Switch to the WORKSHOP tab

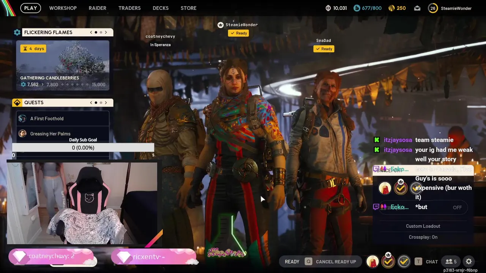[x=63, y=8]
